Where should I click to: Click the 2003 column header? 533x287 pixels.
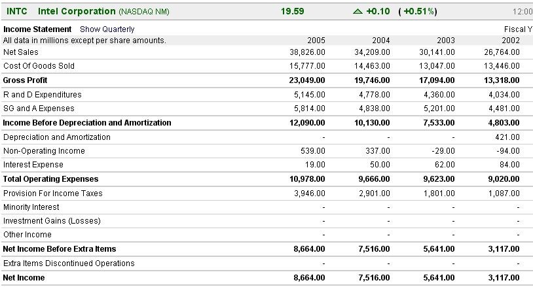click(x=446, y=41)
